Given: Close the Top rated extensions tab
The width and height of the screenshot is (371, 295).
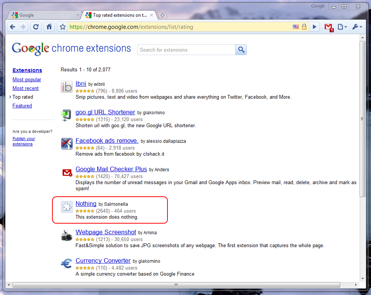Looking at the screenshot, I should click(x=152, y=15).
